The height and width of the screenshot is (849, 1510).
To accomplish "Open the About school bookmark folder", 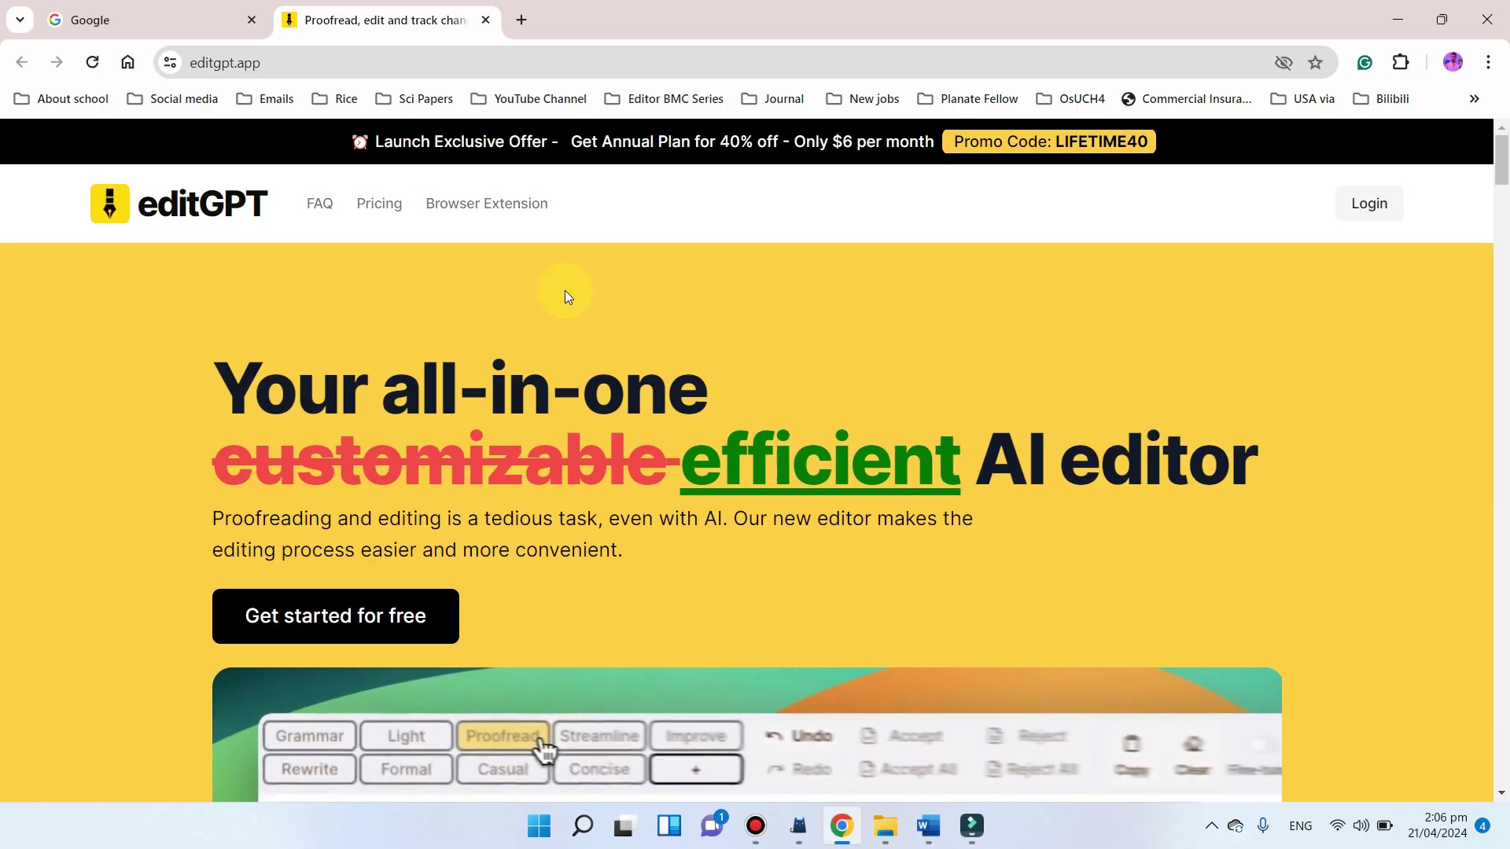I will tap(61, 99).
